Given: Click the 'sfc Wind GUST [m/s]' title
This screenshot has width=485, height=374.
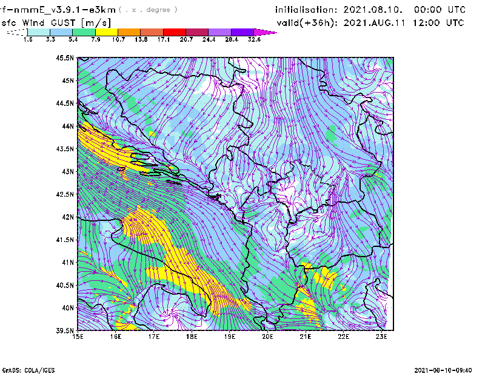Looking at the screenshot, I should tap(56, 23).
